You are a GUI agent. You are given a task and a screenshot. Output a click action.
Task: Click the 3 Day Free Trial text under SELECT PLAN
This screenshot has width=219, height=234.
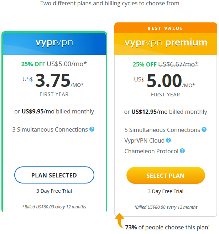pos(166,191)
